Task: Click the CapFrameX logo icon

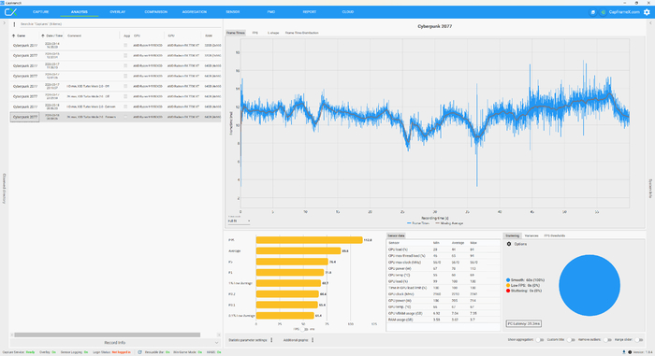Action: pos(11,12)
